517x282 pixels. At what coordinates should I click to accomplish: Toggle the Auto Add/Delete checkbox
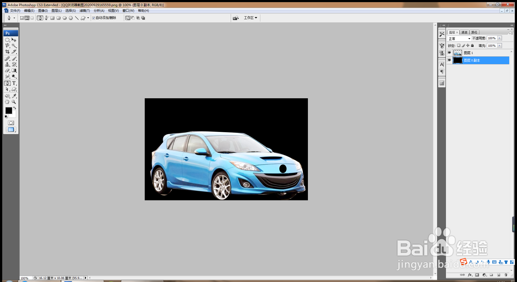click(x=93, y=18)
